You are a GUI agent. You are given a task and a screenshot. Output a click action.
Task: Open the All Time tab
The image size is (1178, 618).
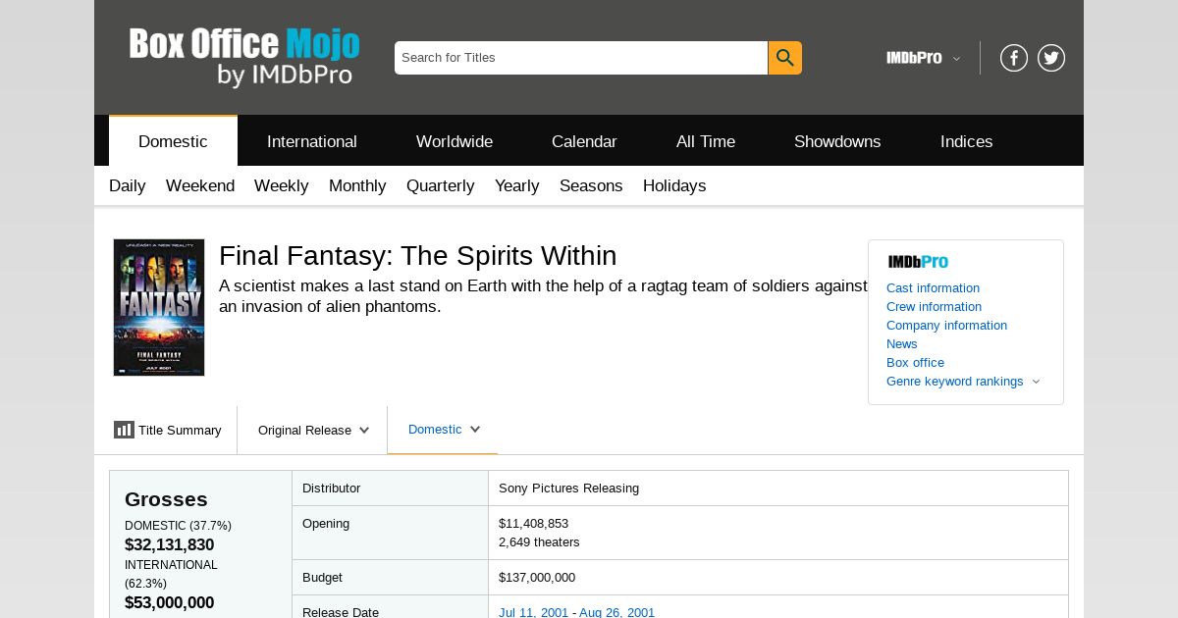(706, 141)
